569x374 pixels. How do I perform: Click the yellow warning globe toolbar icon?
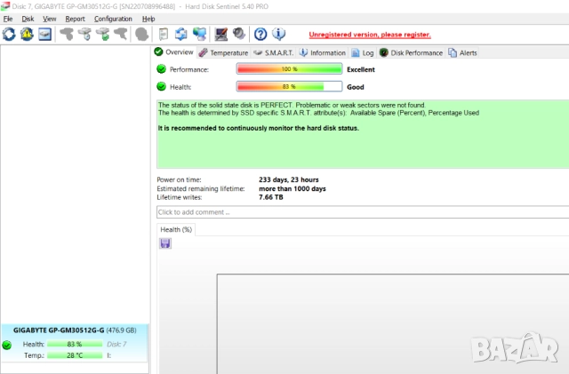(27, 34)
